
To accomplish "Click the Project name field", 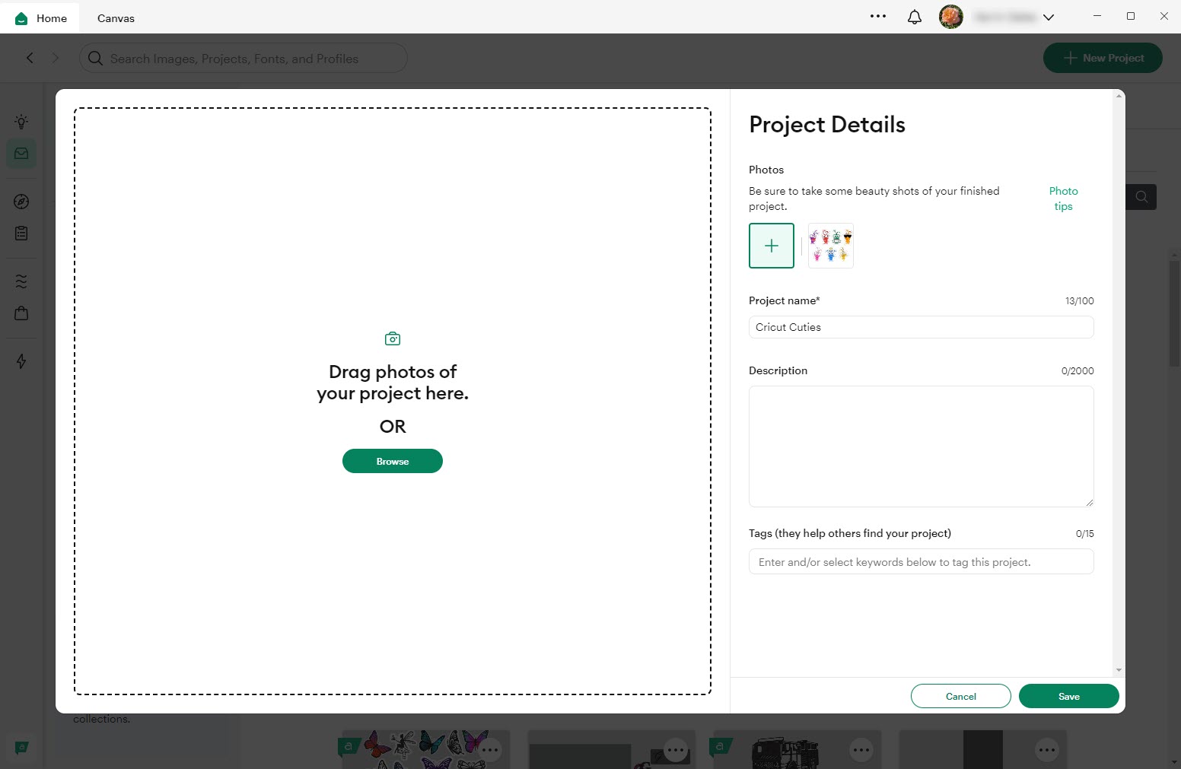I will point(921,327).
